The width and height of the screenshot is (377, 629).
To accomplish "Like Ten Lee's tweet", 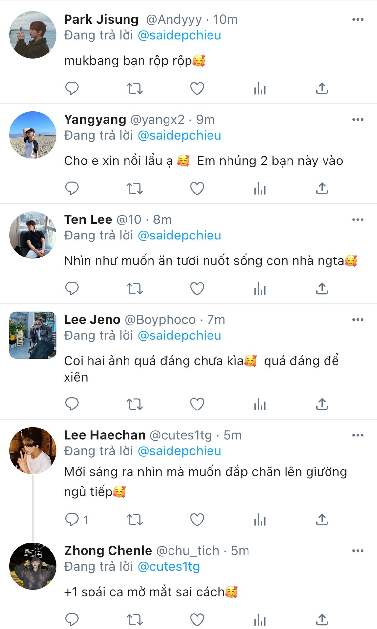I will coord(197,289).
